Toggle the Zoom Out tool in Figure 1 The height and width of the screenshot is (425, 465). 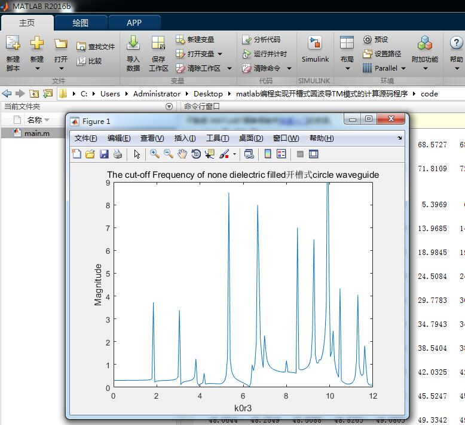pos(169,154)
